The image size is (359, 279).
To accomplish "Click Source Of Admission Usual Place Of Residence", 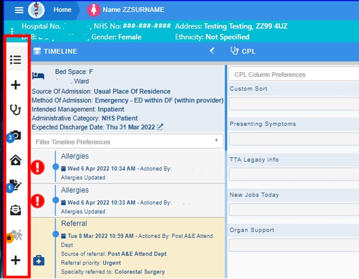I will pyautogui.click(x=101, y=91).
